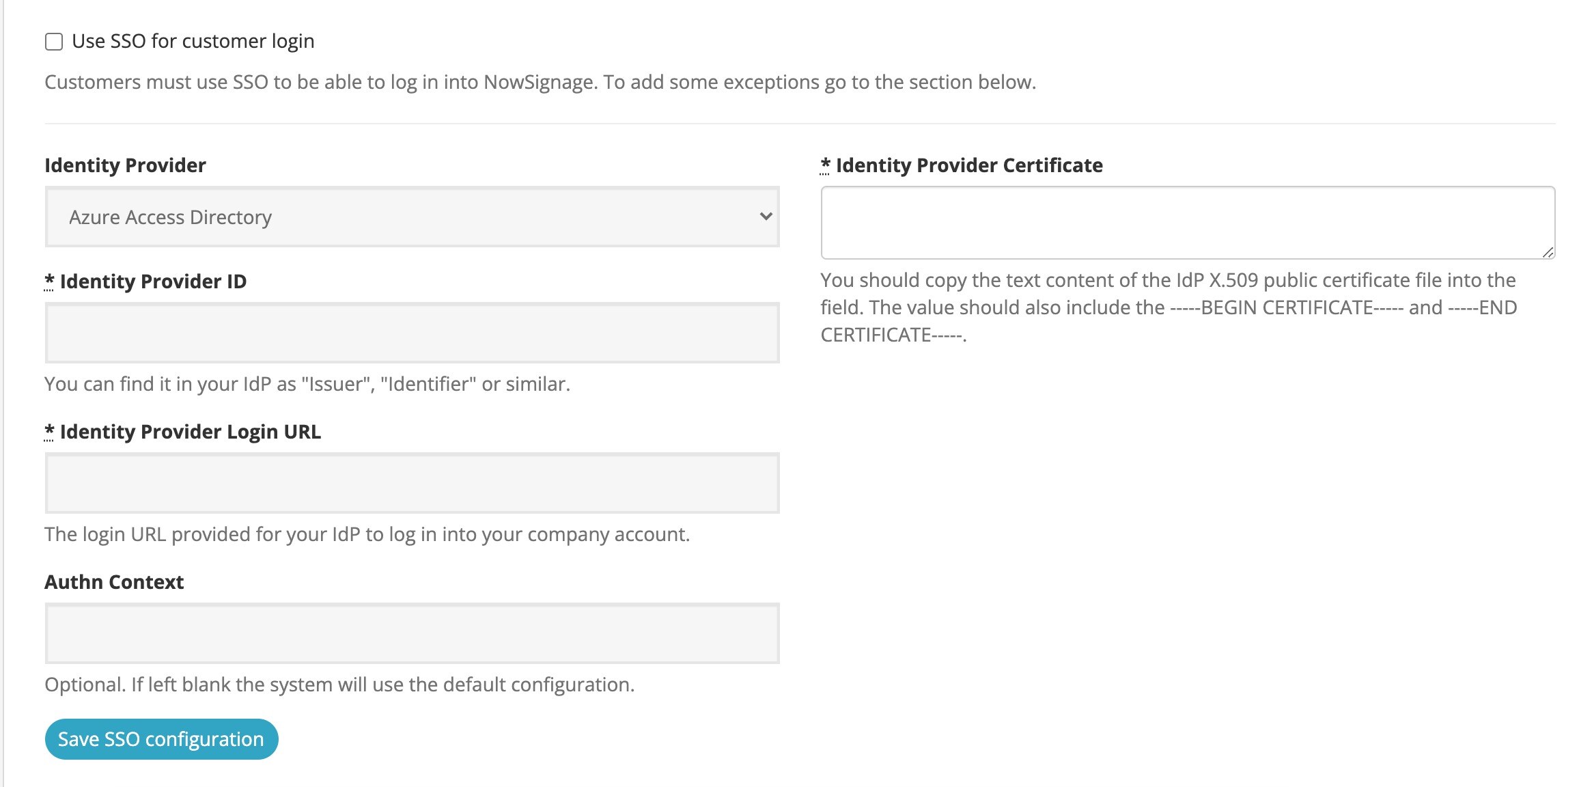
Task: Focus the Identity Provider ID input field
Action: click(411, 333)
